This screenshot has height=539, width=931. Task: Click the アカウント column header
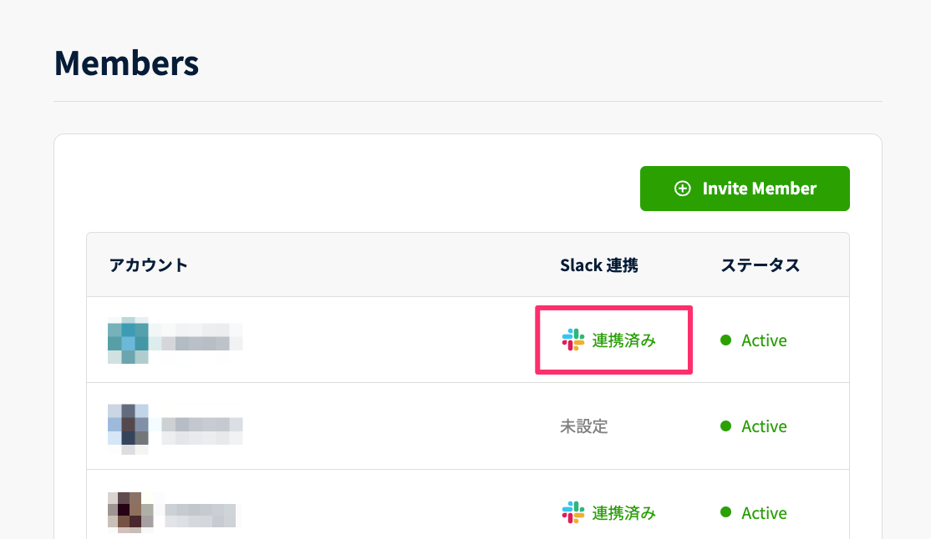point(149,265)
